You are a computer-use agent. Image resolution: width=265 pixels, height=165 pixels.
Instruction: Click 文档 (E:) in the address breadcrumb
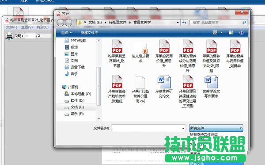click(95, 22)
